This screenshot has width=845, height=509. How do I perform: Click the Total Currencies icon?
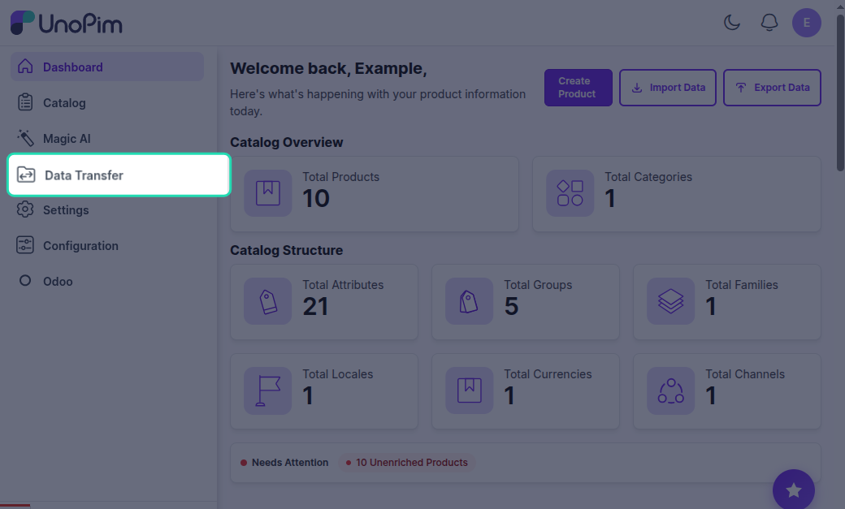point(469,390)
